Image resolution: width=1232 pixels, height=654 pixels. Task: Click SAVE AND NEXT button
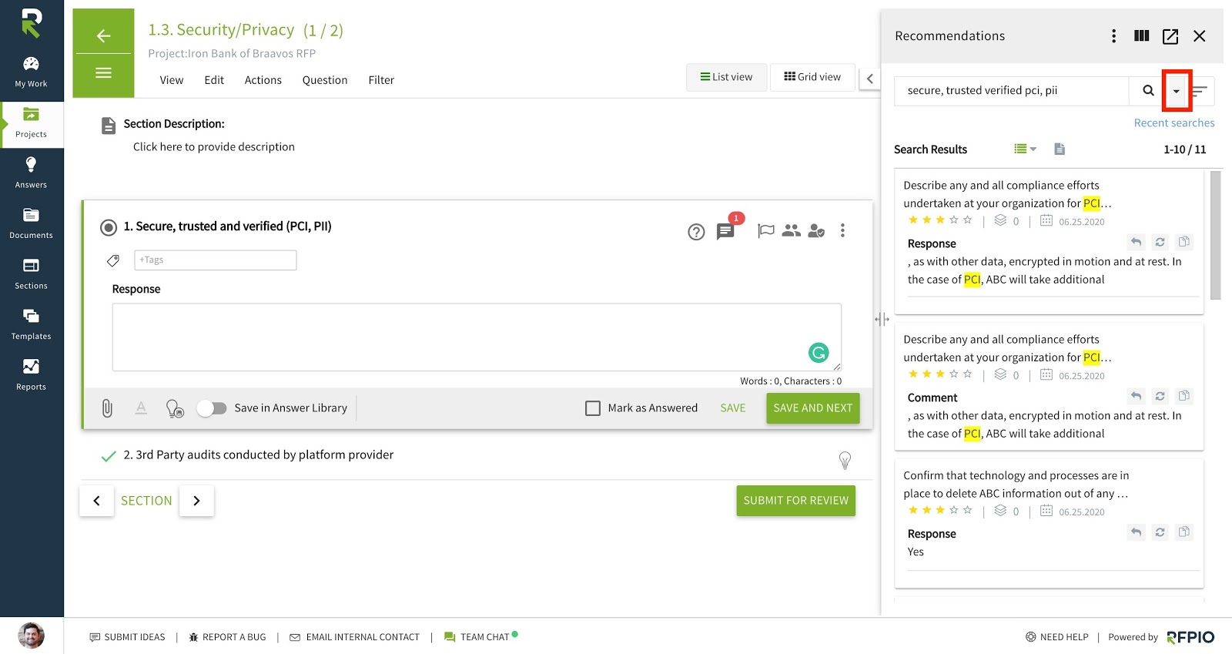813,408
